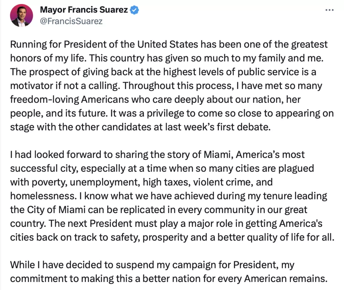Viewport: 344px width, 290px height.
Task: Click the paragraph starting 'I had looked forward'
Action: click(172, 196)
